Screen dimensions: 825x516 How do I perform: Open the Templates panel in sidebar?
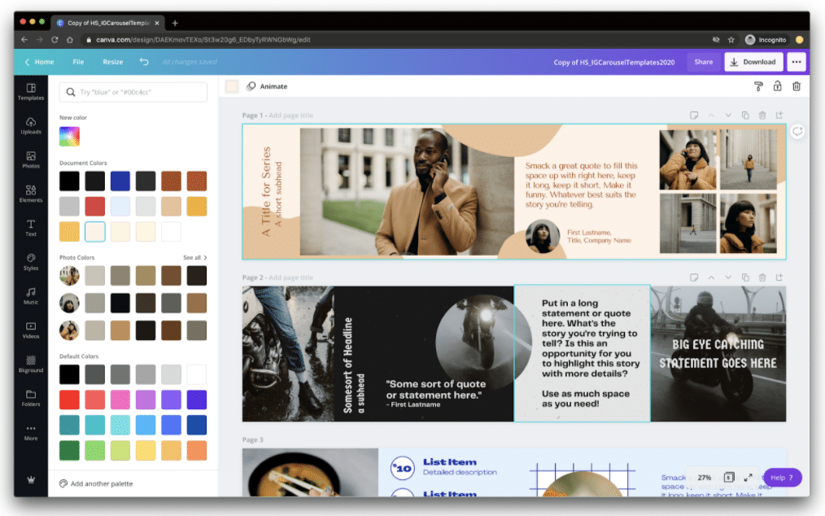coord(31,91)
